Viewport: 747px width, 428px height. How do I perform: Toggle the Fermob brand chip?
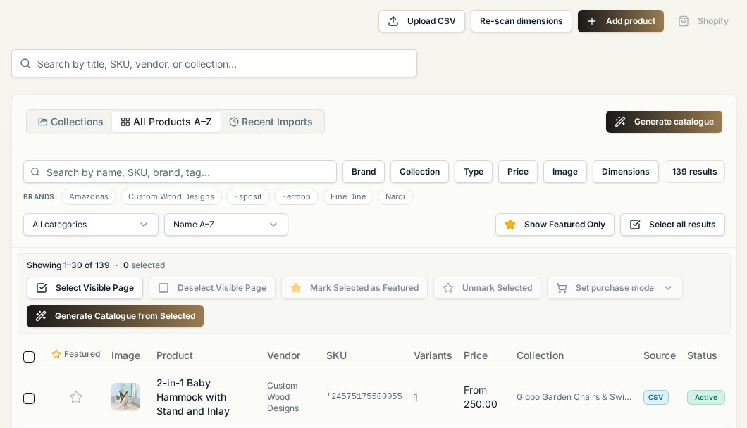296,196
